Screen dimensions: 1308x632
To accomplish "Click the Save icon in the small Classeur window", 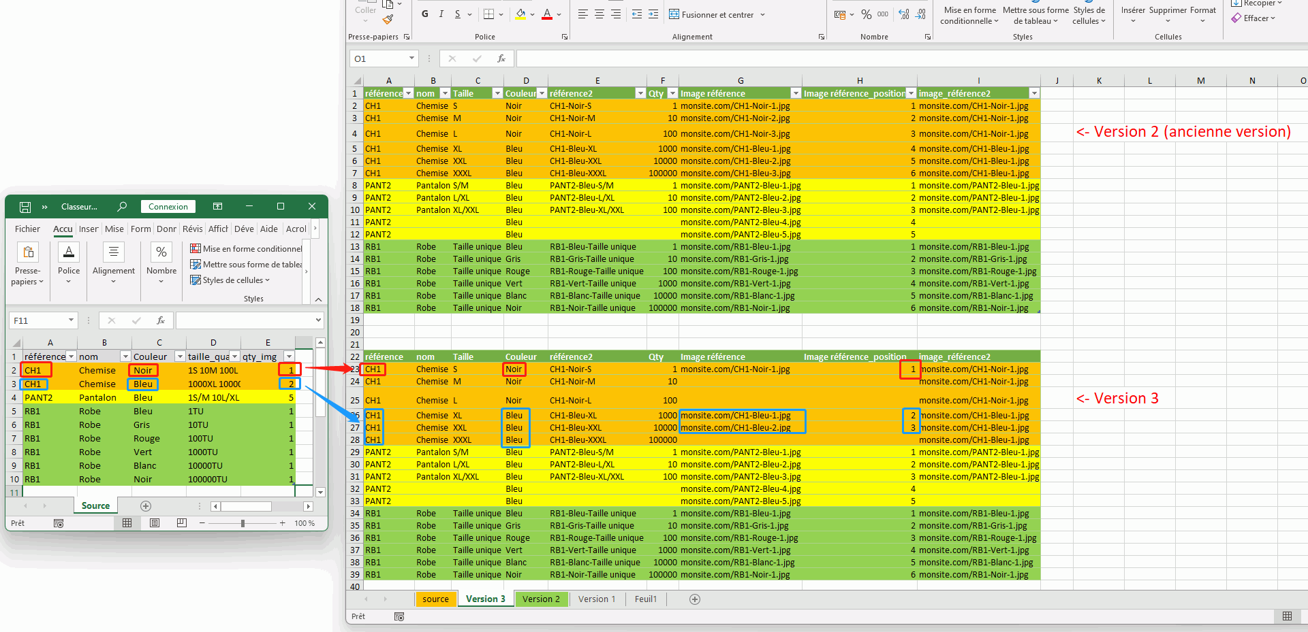I will [25, 207].
